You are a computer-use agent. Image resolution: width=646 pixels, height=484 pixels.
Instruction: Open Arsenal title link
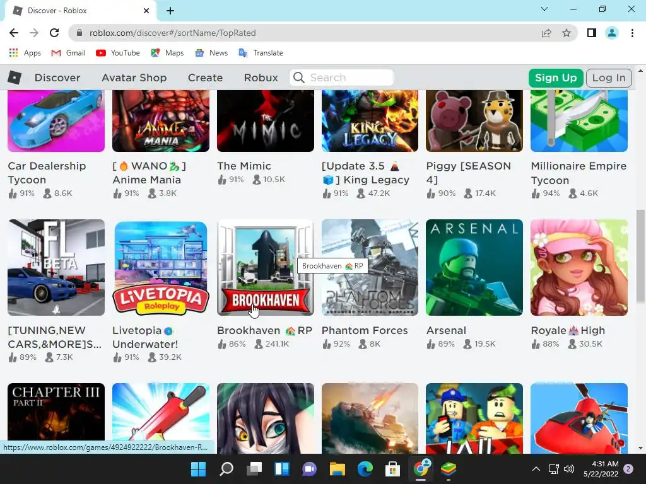point(446,330)
